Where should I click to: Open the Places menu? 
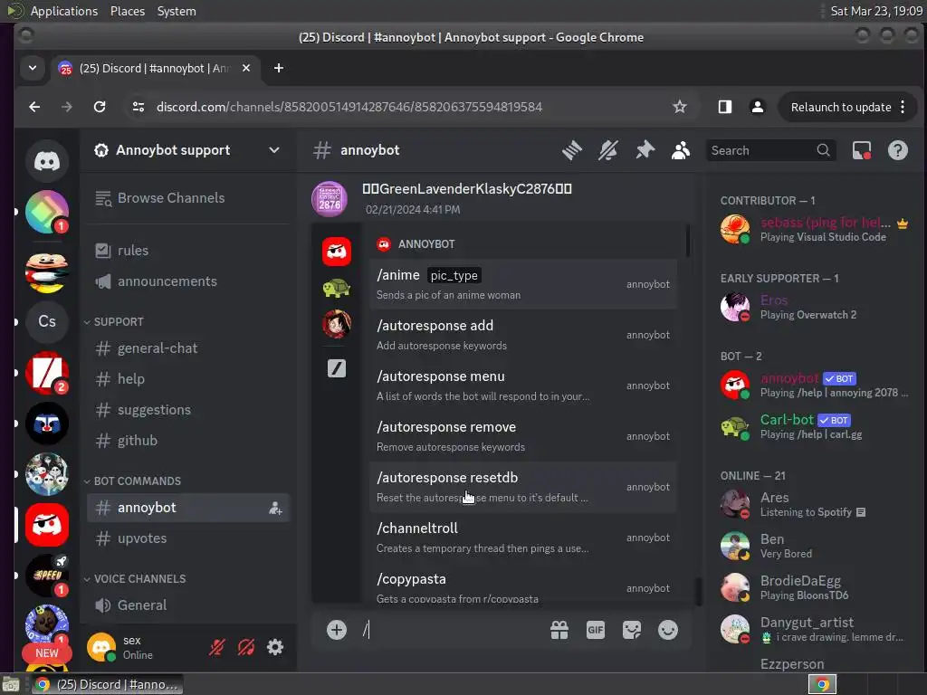[x=128, y=11]
